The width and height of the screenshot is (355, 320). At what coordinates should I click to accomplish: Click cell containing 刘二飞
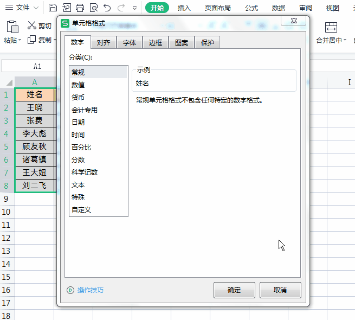34,185
